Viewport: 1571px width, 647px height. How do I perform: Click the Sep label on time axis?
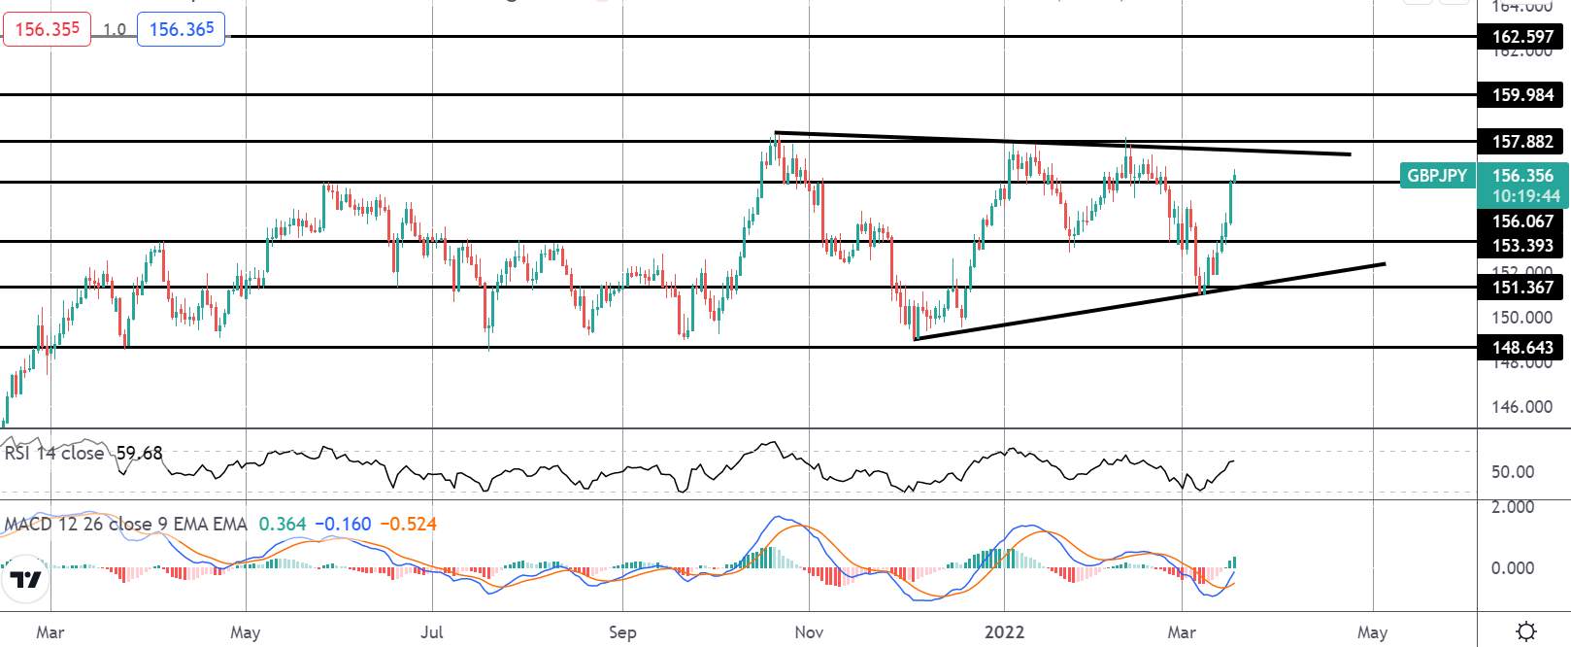[x=622, y=632]
